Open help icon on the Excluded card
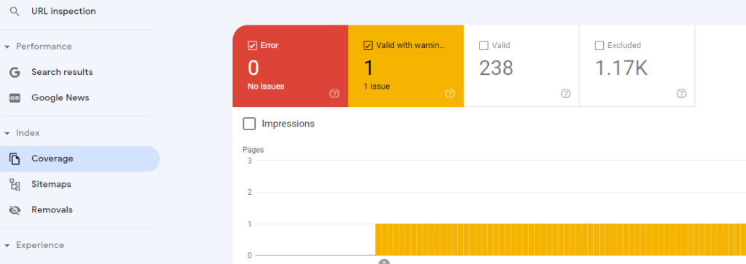Screen dimensions: 746x264 pyautogui.click(x=681, y=94)
